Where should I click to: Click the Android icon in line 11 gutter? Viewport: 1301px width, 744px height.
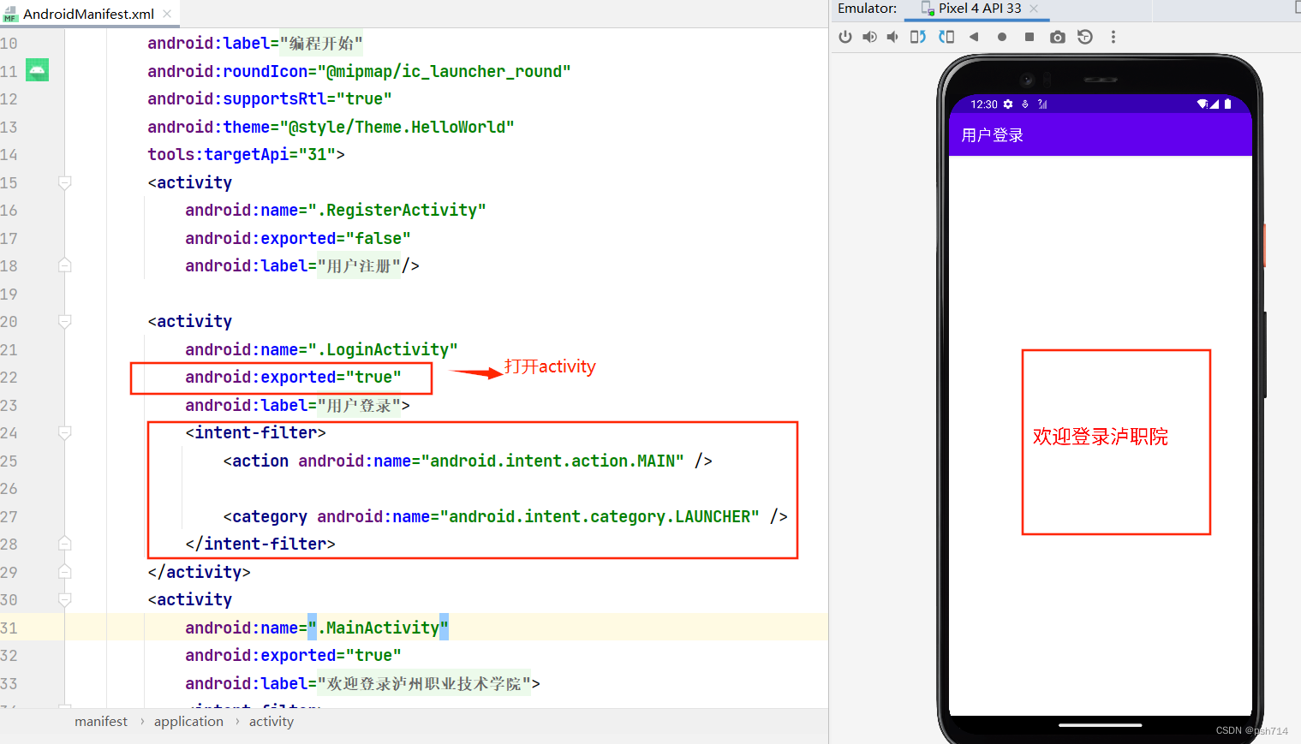click(x=37, y=70)
